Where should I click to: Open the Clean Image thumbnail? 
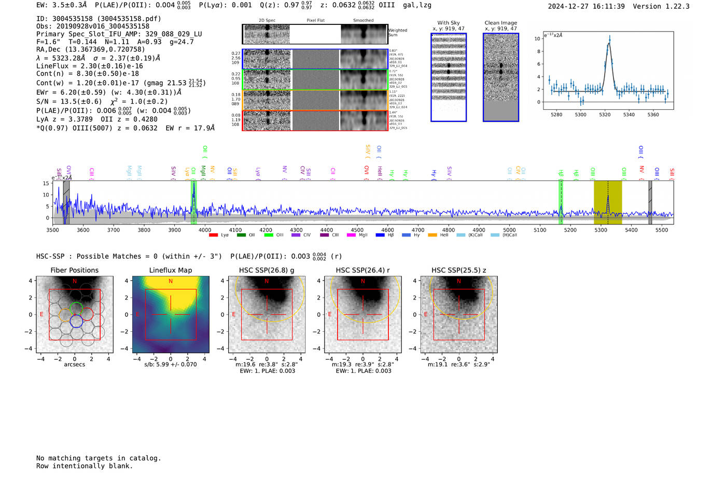(x=501, y=77)
